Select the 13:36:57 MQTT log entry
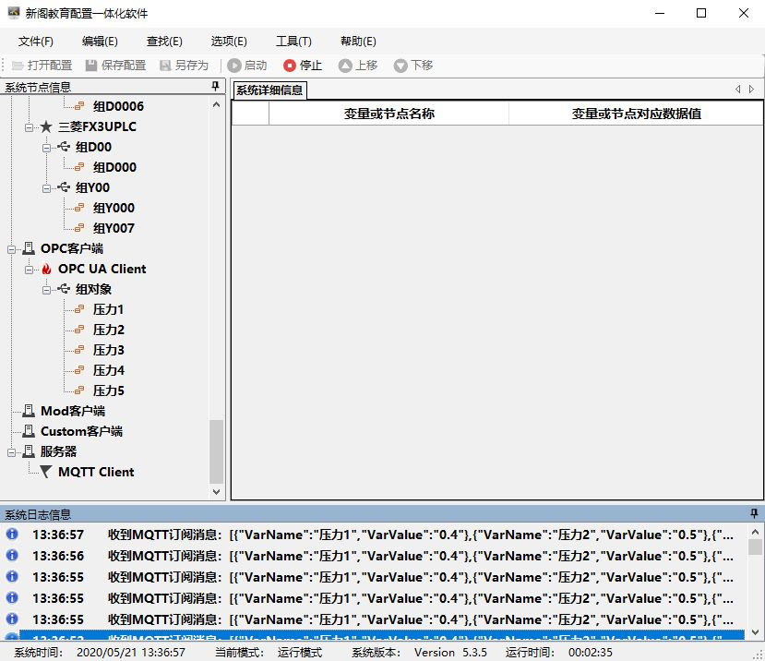The image size is (765, 661). (369, 535)
